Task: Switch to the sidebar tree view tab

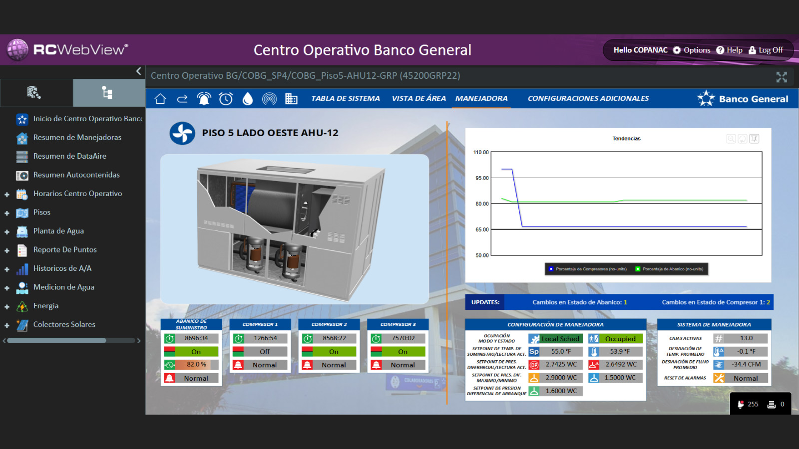Action: [109, 93]
